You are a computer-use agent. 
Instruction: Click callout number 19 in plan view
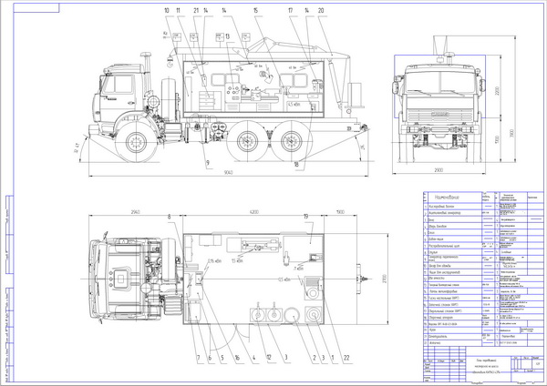tap(305, 217)
